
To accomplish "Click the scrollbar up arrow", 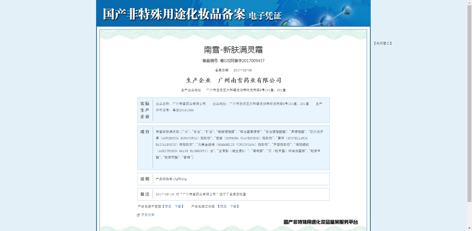I will pyautogui.click(x=469, y=2).
